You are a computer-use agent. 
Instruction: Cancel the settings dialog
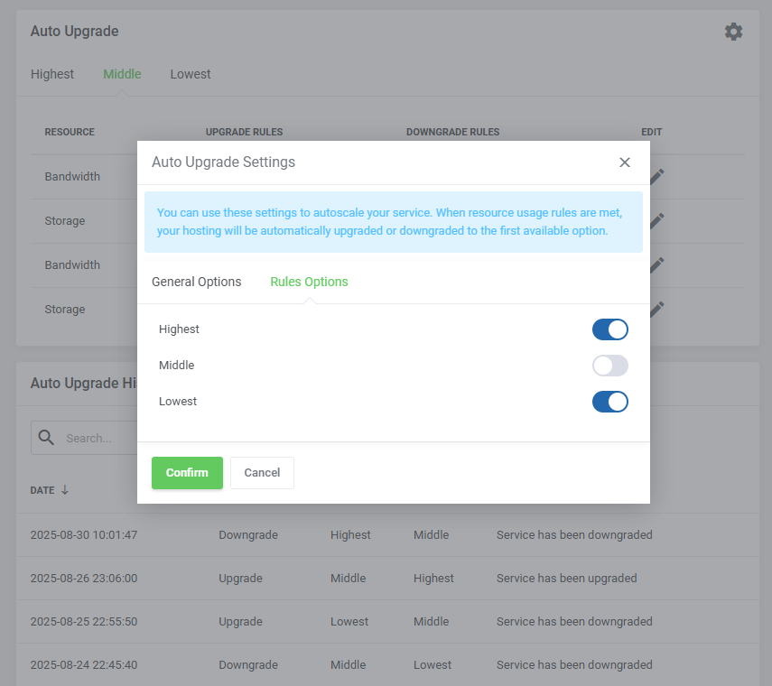[262, 472]
